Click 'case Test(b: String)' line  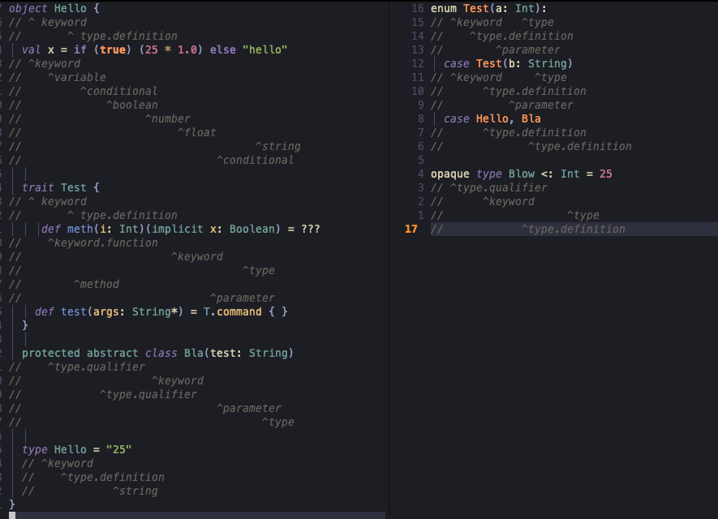click(x=508, y=63)
